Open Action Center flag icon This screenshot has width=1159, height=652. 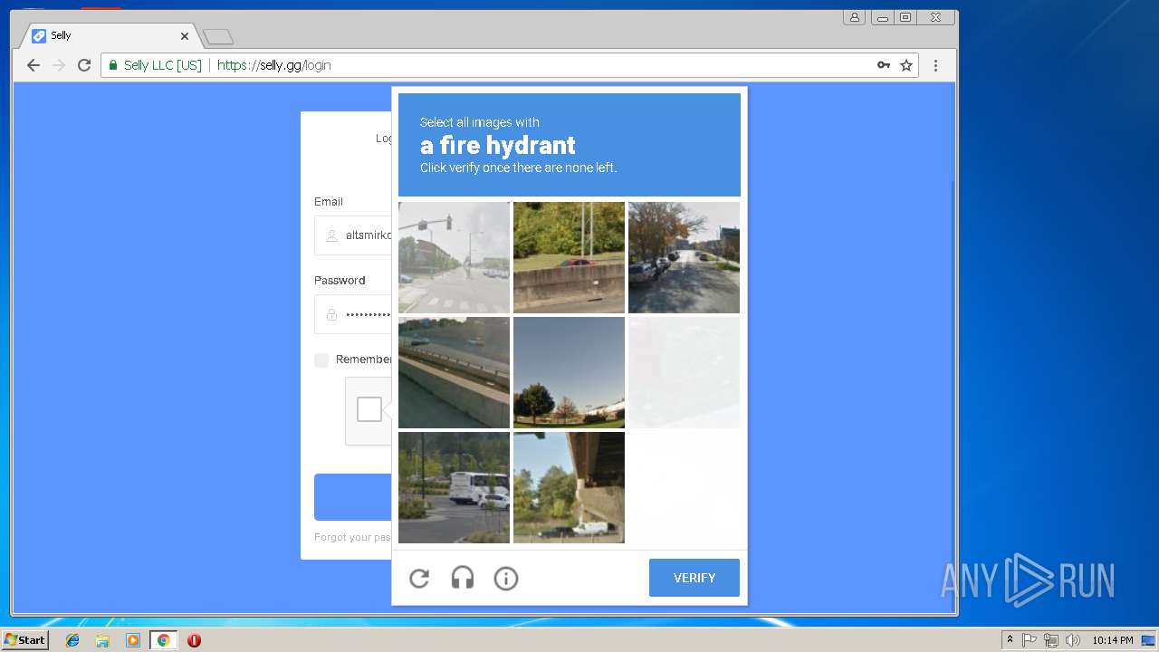pos(1030,640)
